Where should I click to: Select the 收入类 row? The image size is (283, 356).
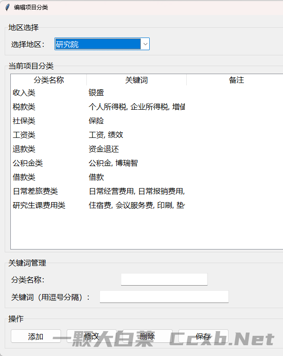click(24, 93)
